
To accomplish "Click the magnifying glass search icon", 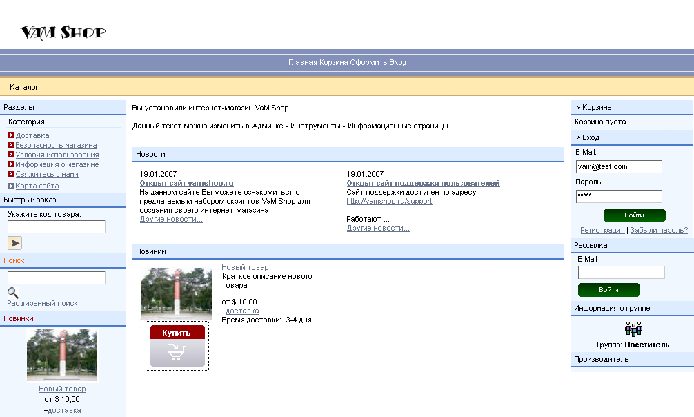I will (x=12, y=293).
